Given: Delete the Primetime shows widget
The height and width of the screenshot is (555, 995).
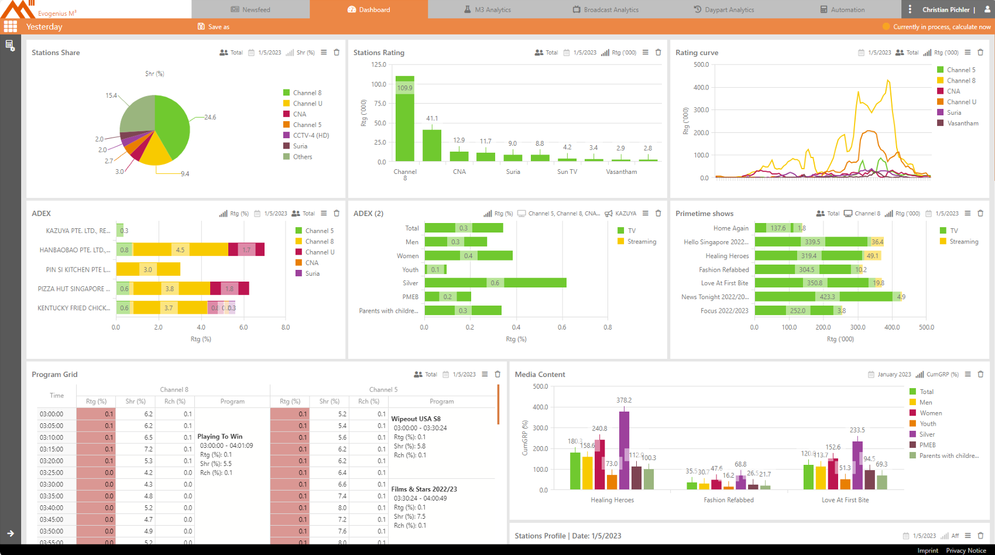Looking at the screenshot, I should pos(980,213).
